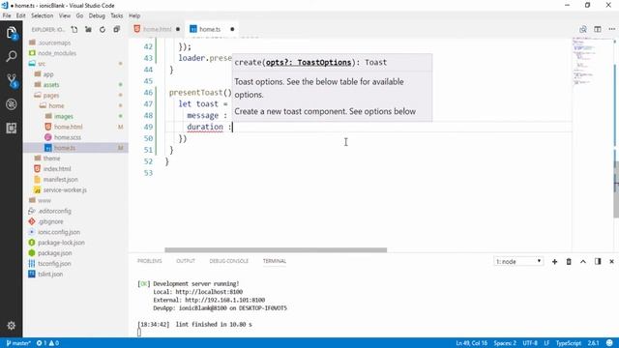This screenshot has height=348, width=619.
Task: Open the Debug menu
Action: 97,15
